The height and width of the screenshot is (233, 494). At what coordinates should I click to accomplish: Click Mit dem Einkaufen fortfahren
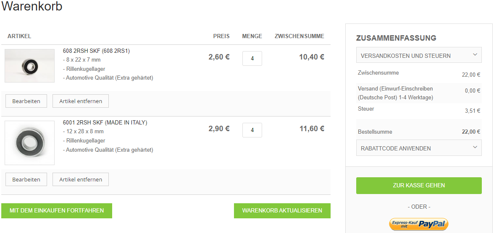coord(57,211)
